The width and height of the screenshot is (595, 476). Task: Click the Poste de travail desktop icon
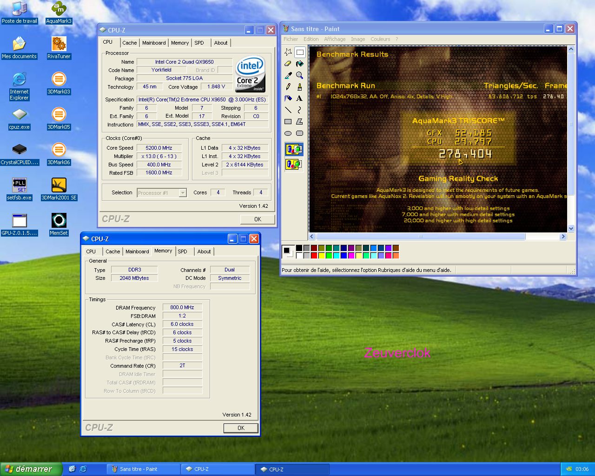pyautogui.click(x=20, y=13)
